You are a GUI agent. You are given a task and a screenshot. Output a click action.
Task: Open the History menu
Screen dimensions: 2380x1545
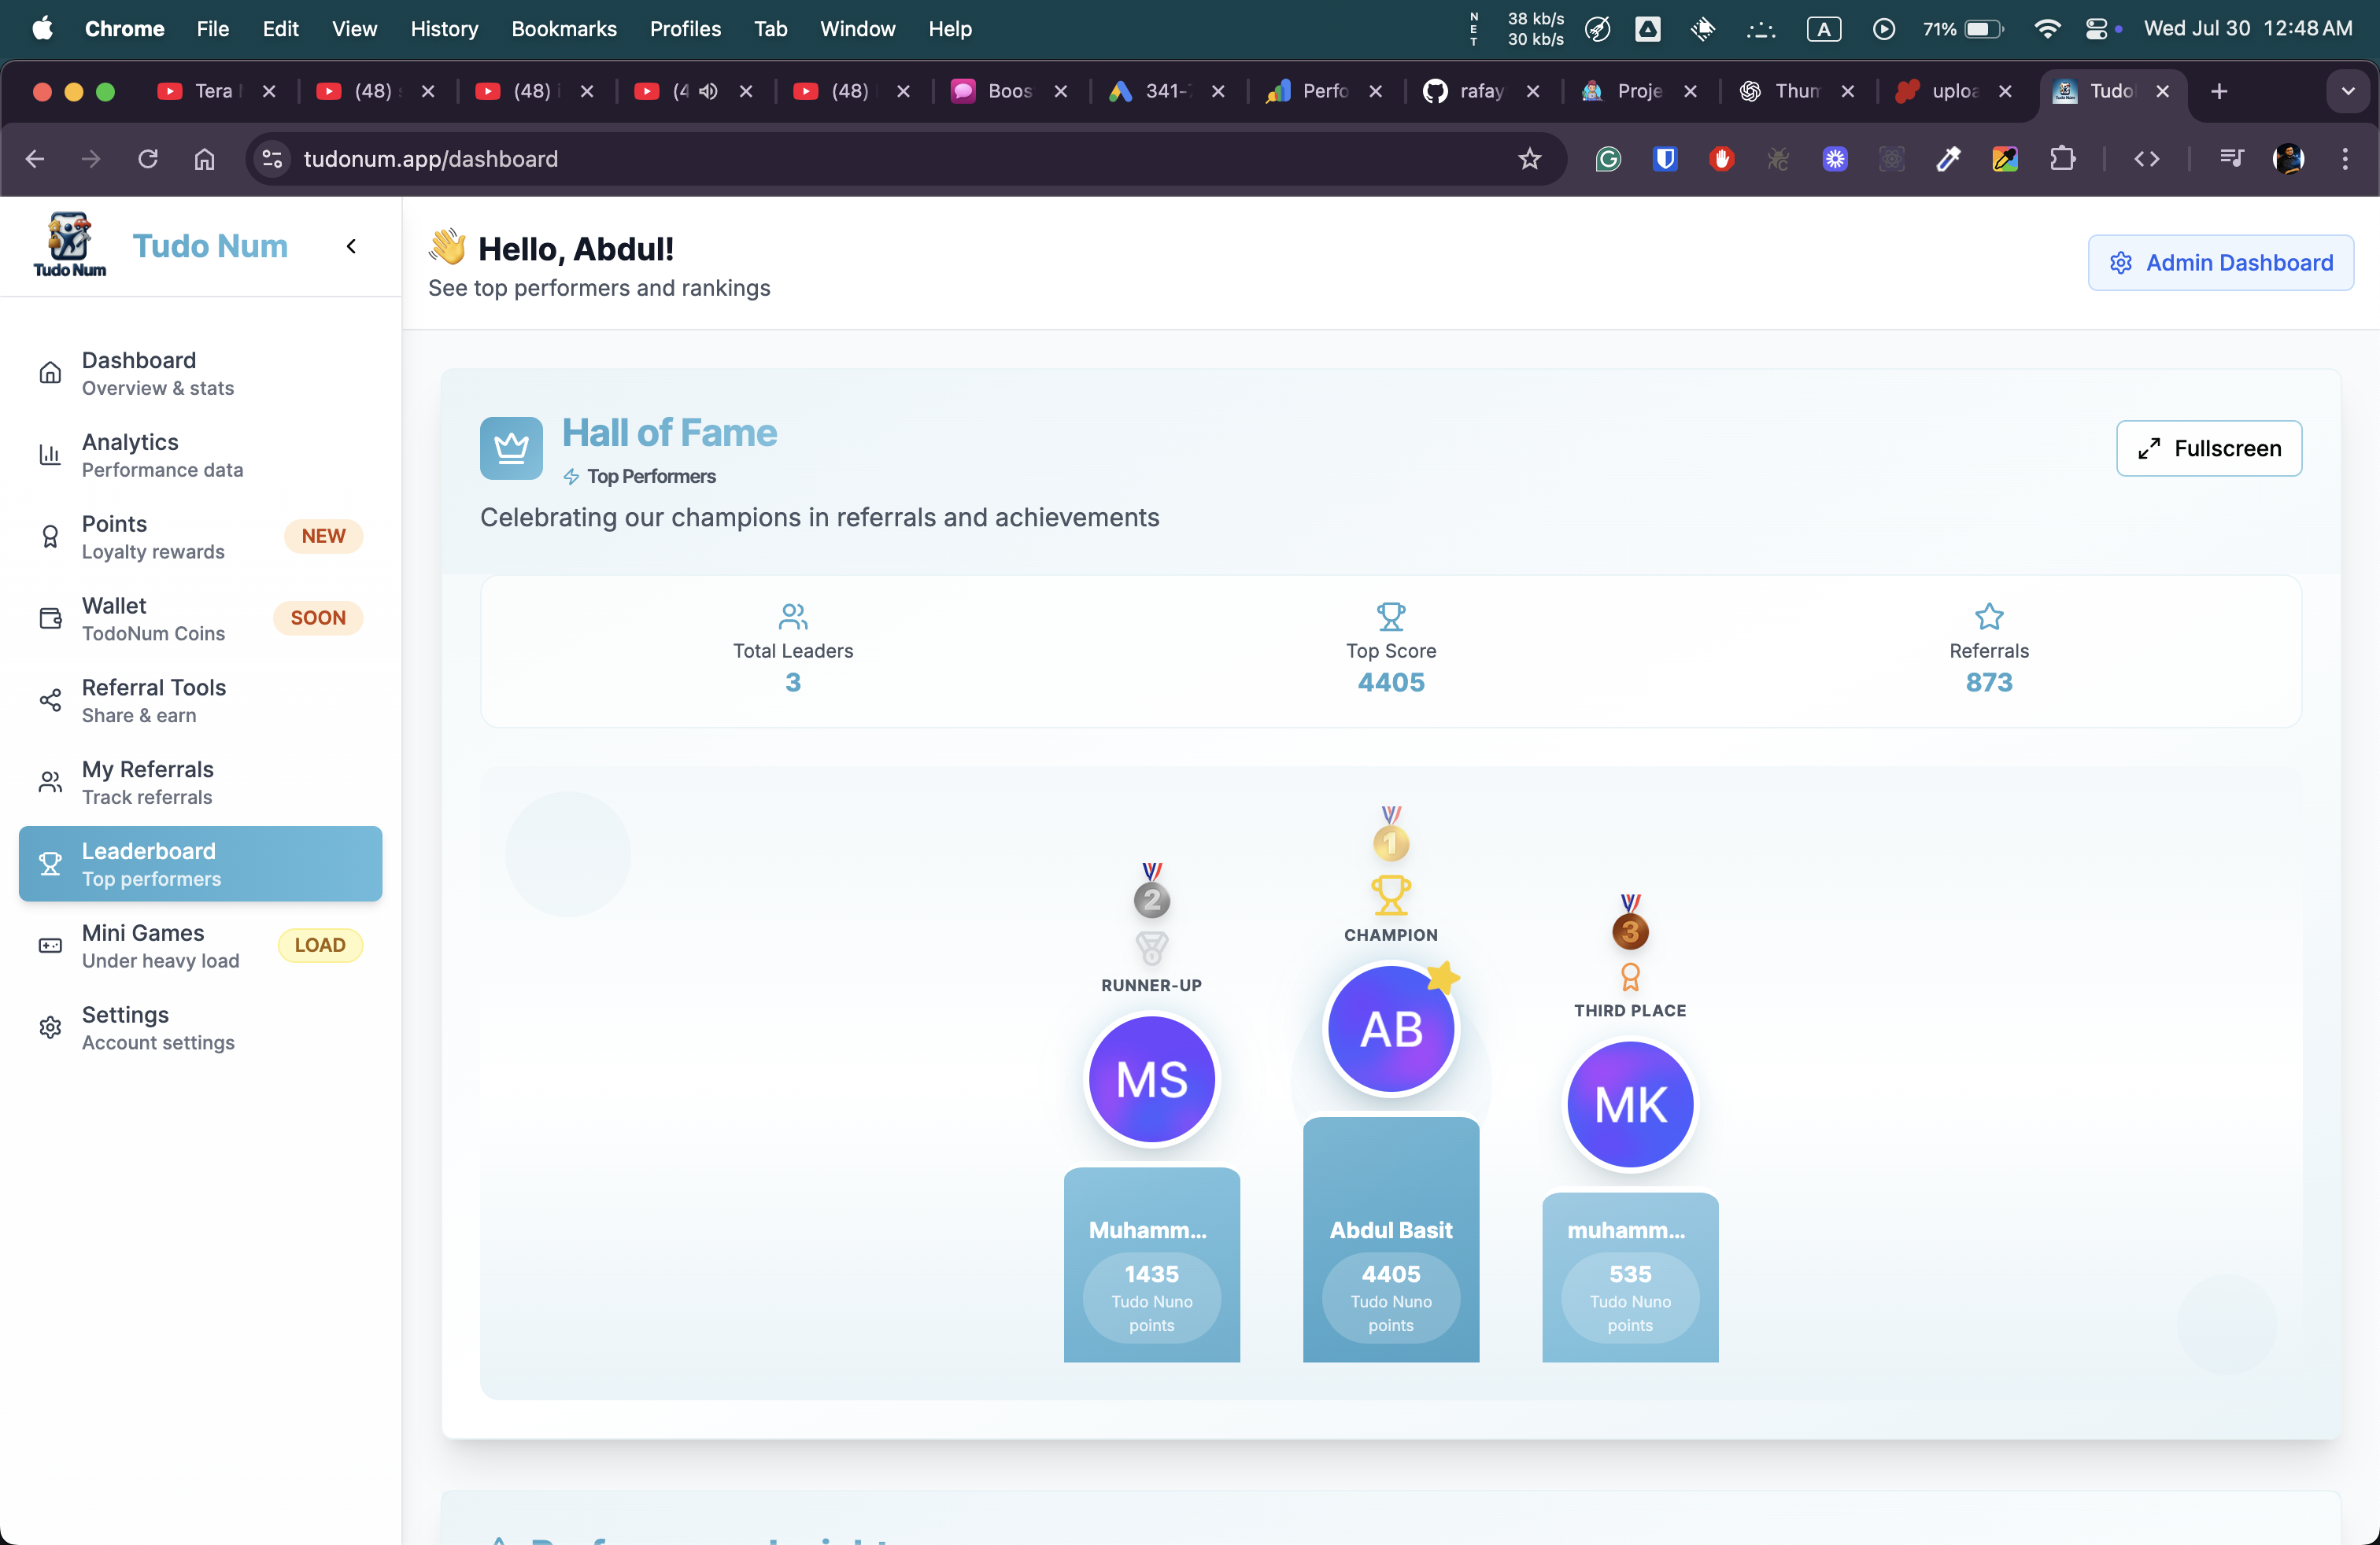point(444,29)
